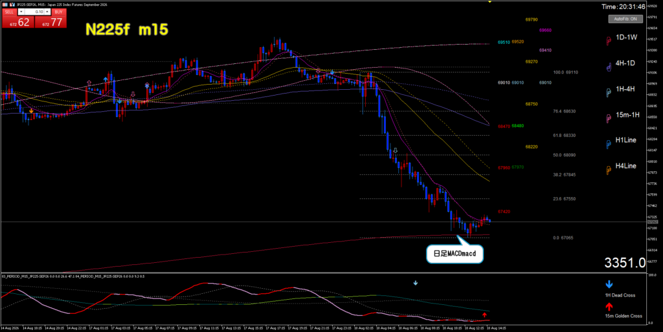Click the small red up arrow in the oscillator pane
The width and height of the screenshot is (663, 332).
[484, 315]
